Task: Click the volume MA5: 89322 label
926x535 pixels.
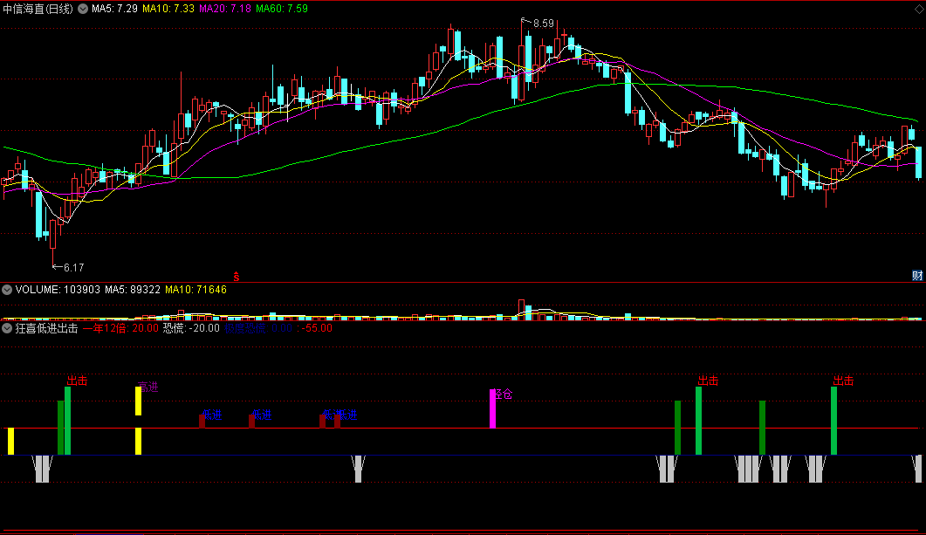Action: [133, 290]
